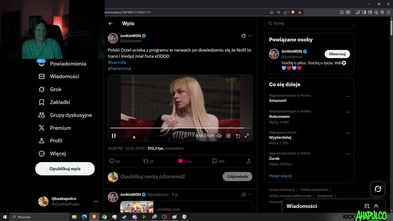The width and height of the screenshot is (393, 221).
Task: Open the Rubcowem trend
Action: tap(279, 117)
